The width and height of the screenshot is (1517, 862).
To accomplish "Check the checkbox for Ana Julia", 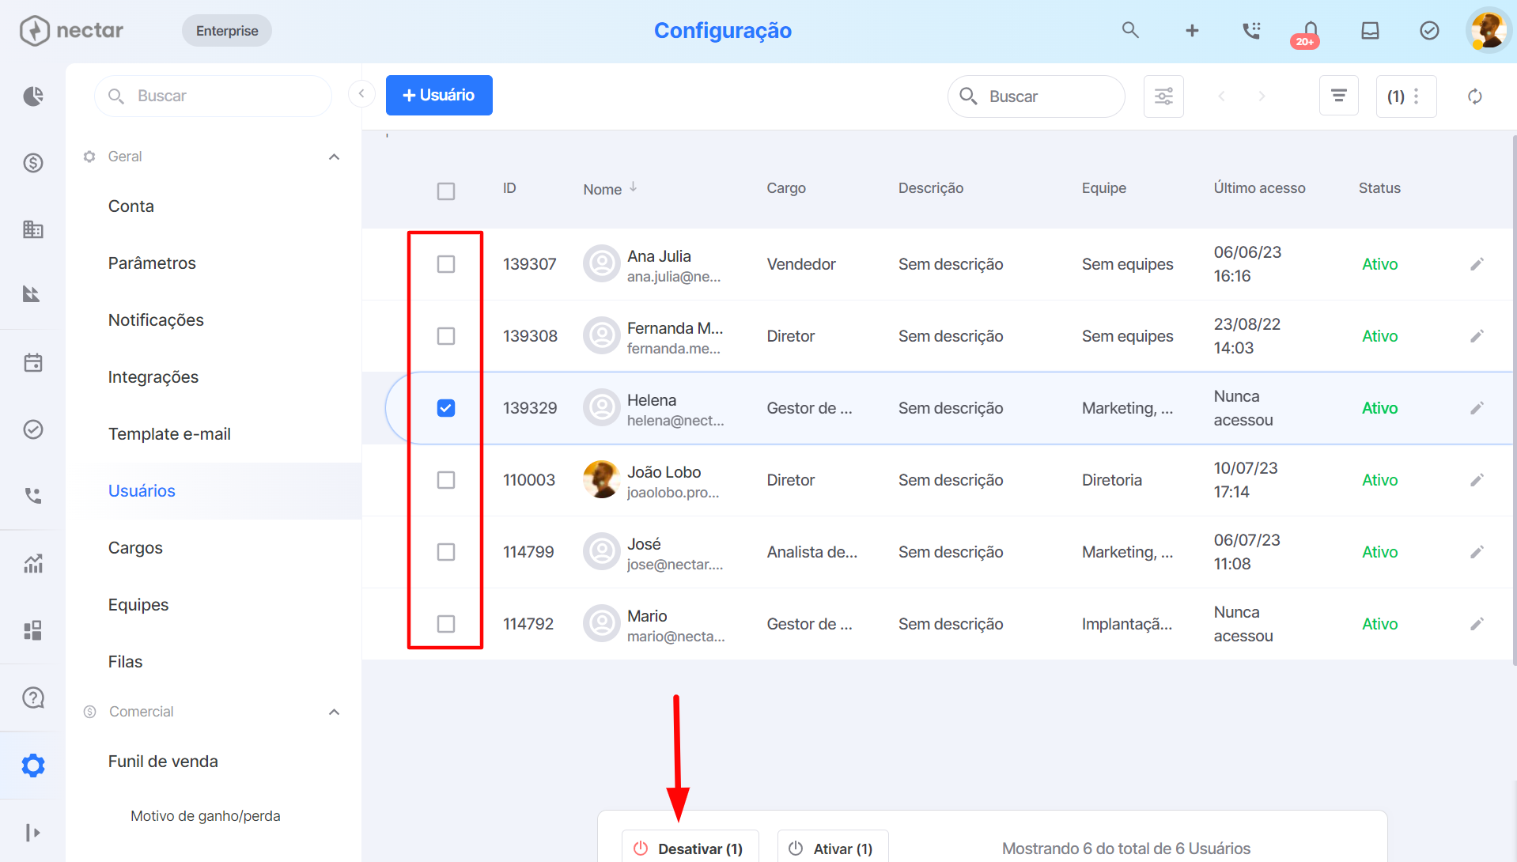I will point(446,264).
